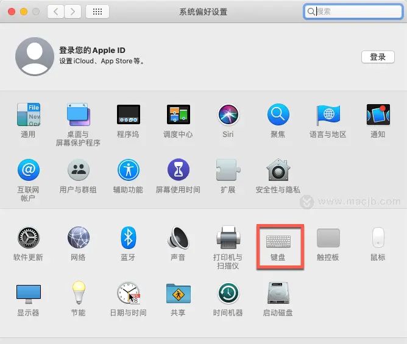Click the yellow minimize window button

click(24, 12)
